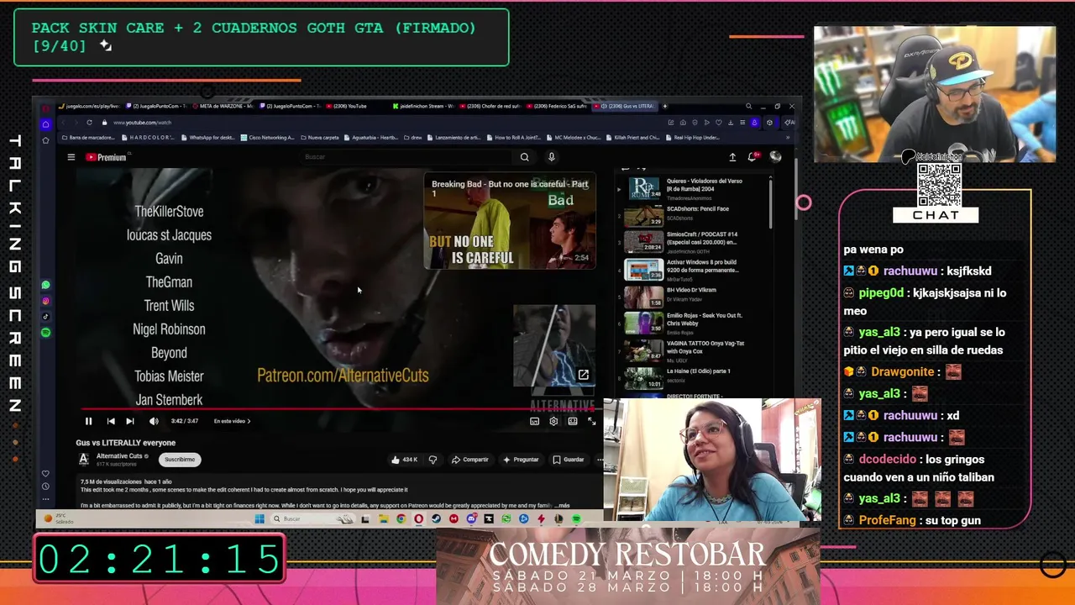Start voice search with the microphone

(551, 157)
